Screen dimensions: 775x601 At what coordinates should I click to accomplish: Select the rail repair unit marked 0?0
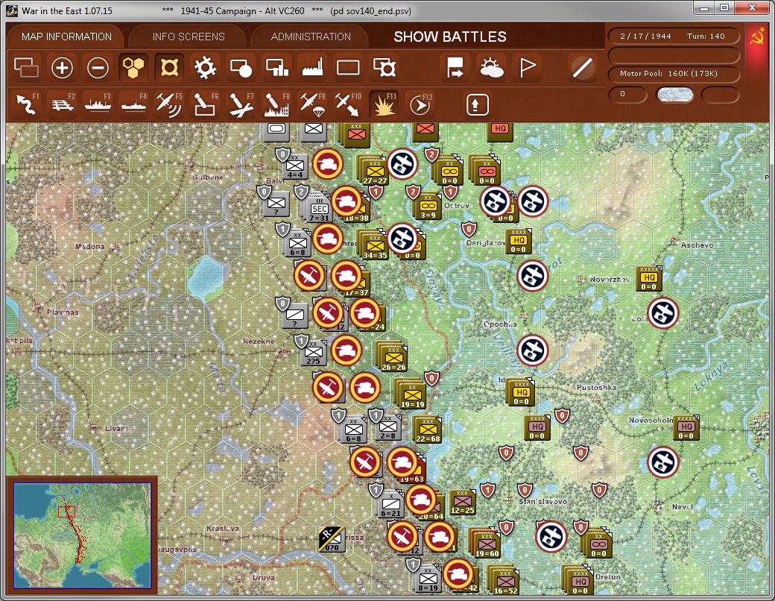[331, 540]
